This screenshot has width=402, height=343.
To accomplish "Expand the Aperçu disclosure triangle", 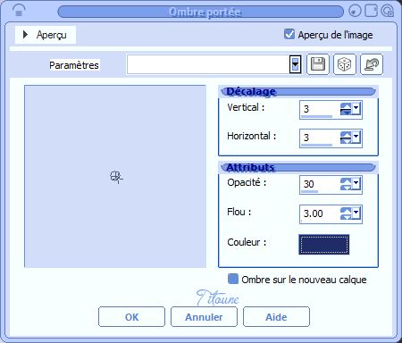I will pyautogui.click(x=25, y=35).
